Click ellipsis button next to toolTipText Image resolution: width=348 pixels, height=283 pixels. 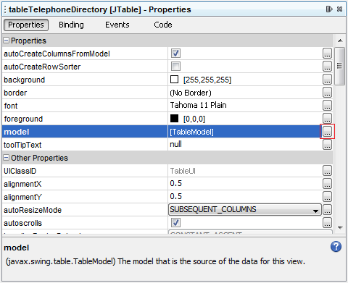(x=327, y=145)
